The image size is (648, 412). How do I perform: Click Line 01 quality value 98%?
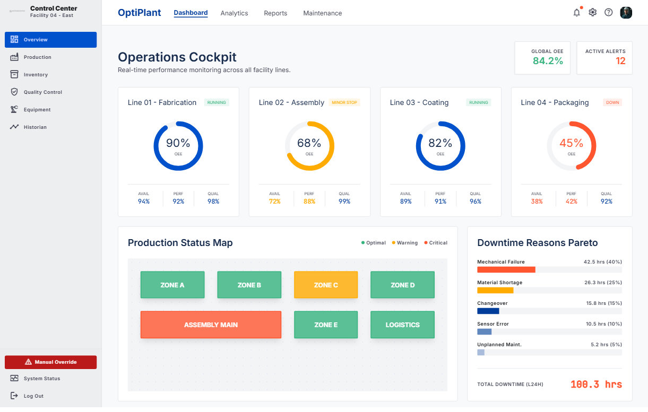tap(213, 201)
